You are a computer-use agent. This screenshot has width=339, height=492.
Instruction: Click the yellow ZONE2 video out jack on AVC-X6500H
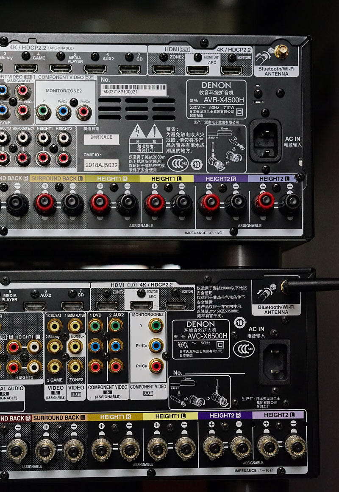click(75, 367)
